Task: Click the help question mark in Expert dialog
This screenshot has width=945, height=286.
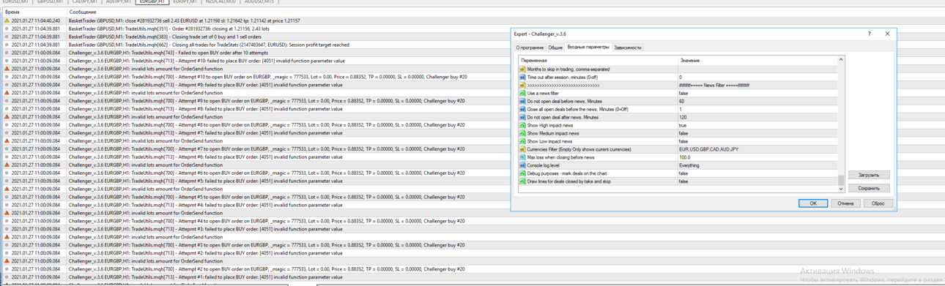Action: click(x=870, y=34)
